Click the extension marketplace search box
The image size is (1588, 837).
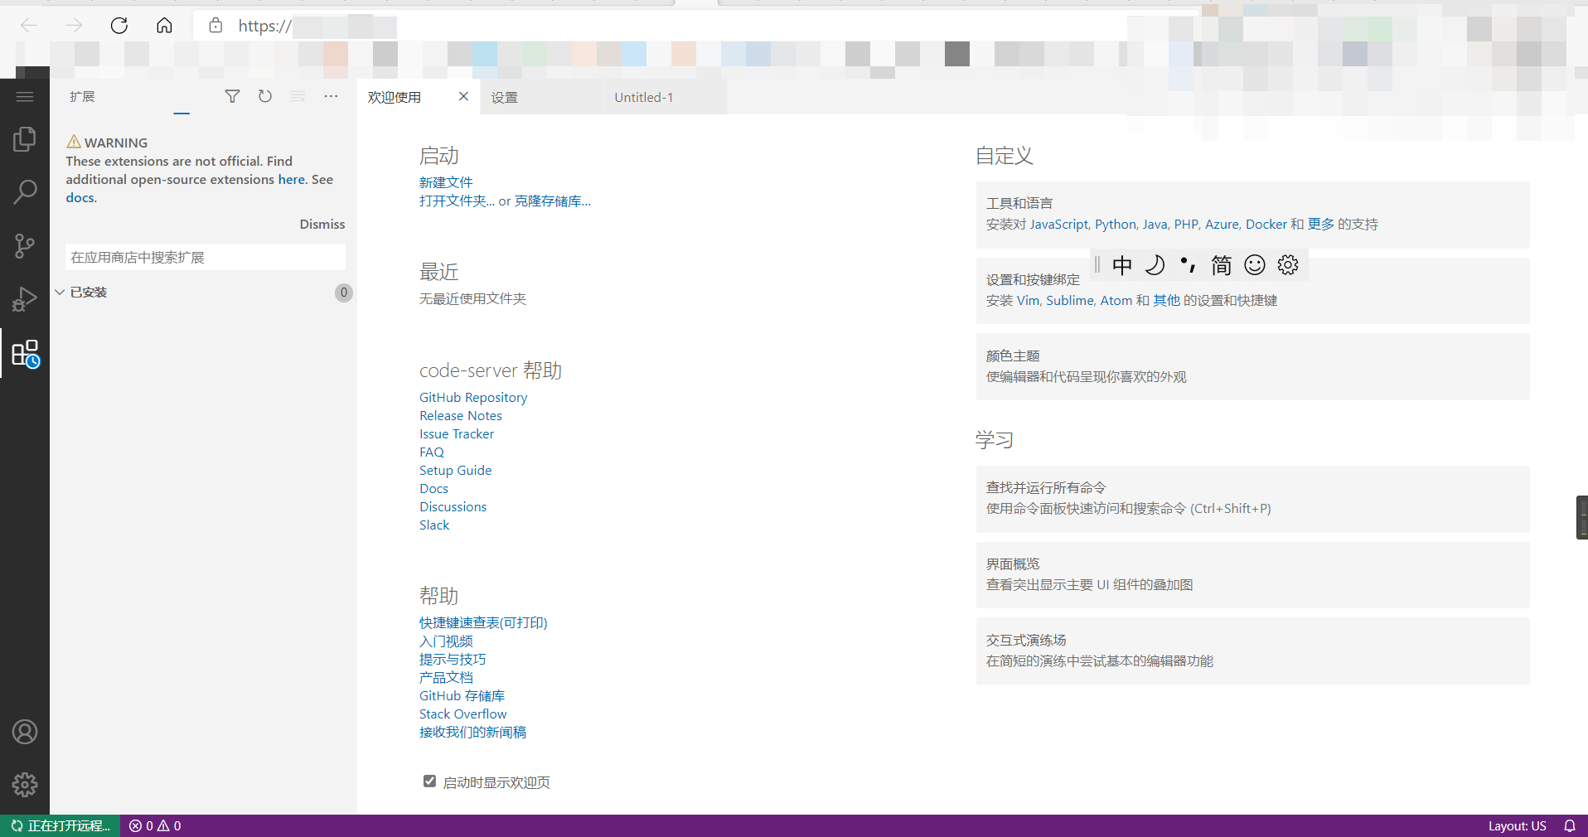pos(206,258)
